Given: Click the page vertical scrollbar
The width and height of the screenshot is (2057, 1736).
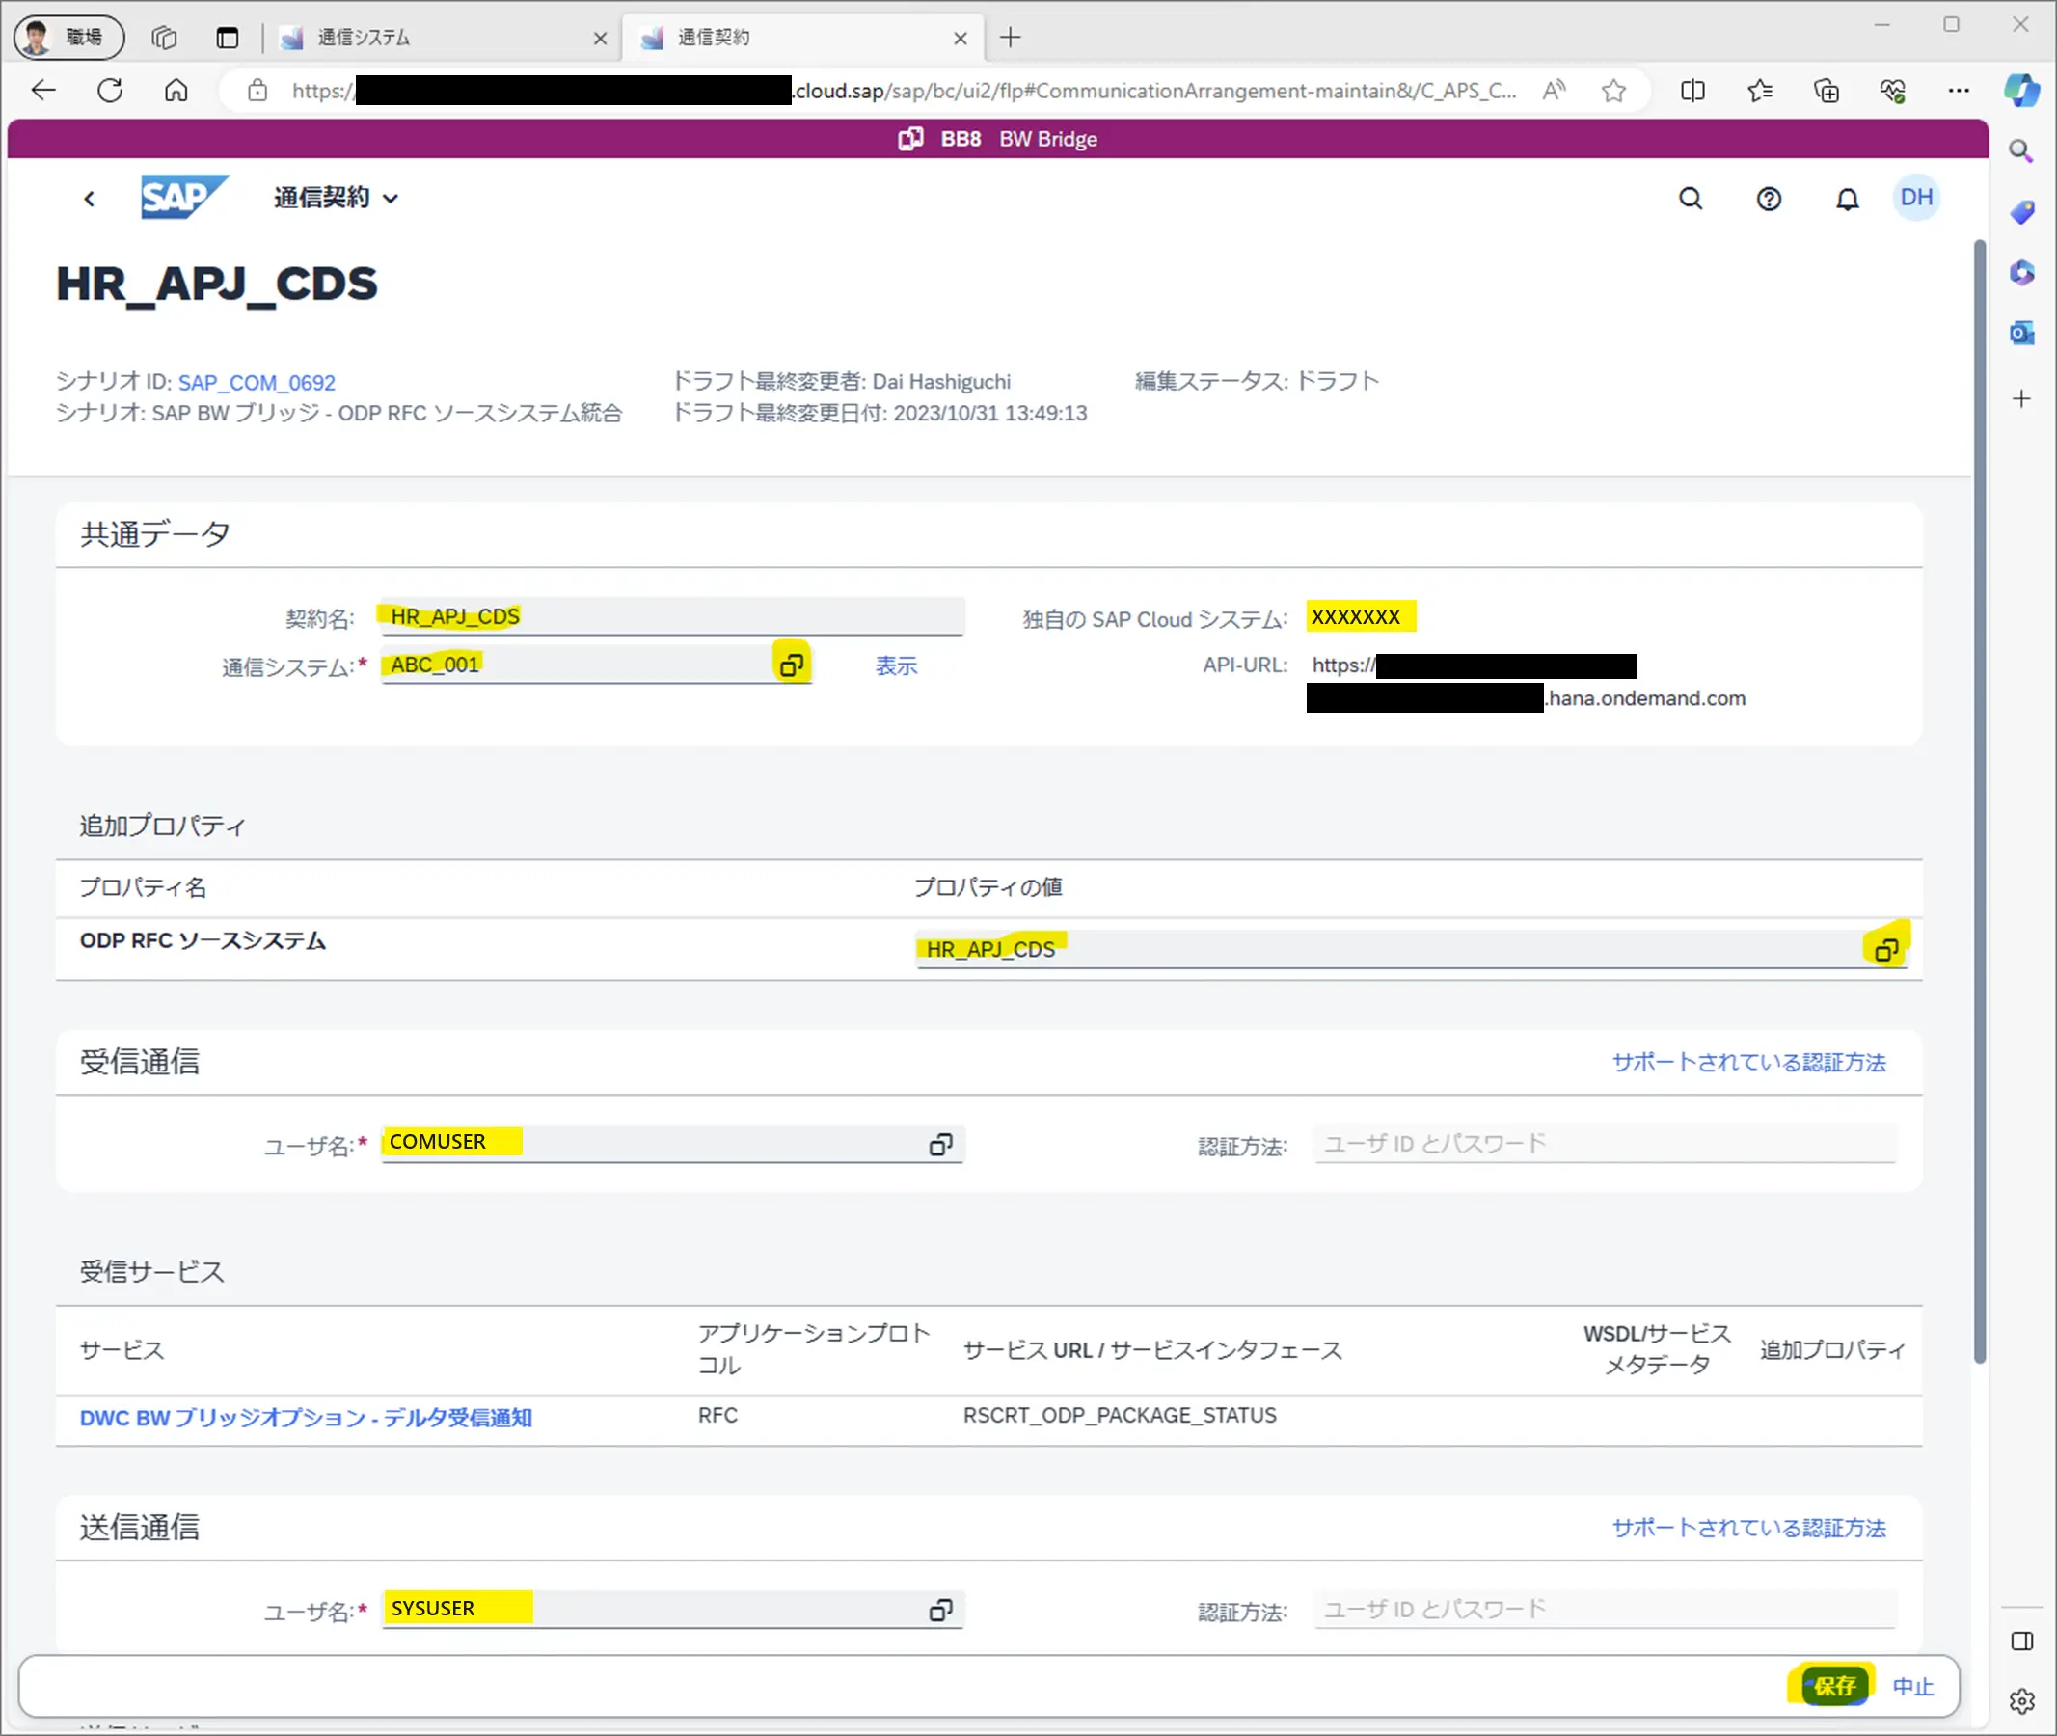Looking at the screenshot, I should pos(1979,801).
